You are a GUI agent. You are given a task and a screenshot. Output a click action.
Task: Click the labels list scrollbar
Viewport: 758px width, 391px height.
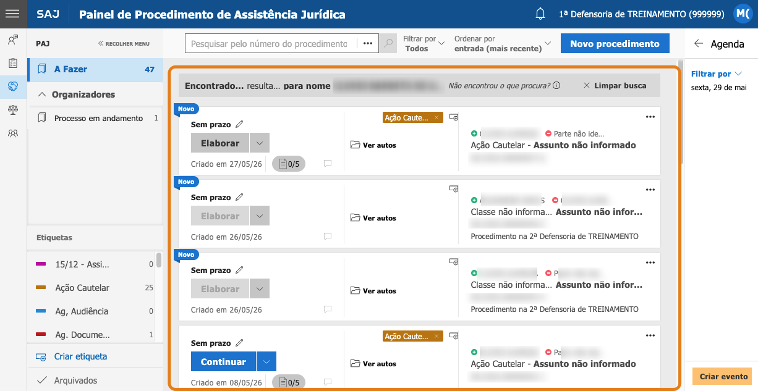159,259
